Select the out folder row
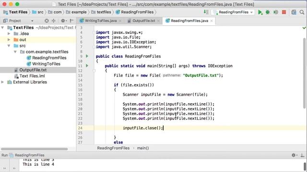Viewport: 307px width, 172px height. (x=38, y=40)
